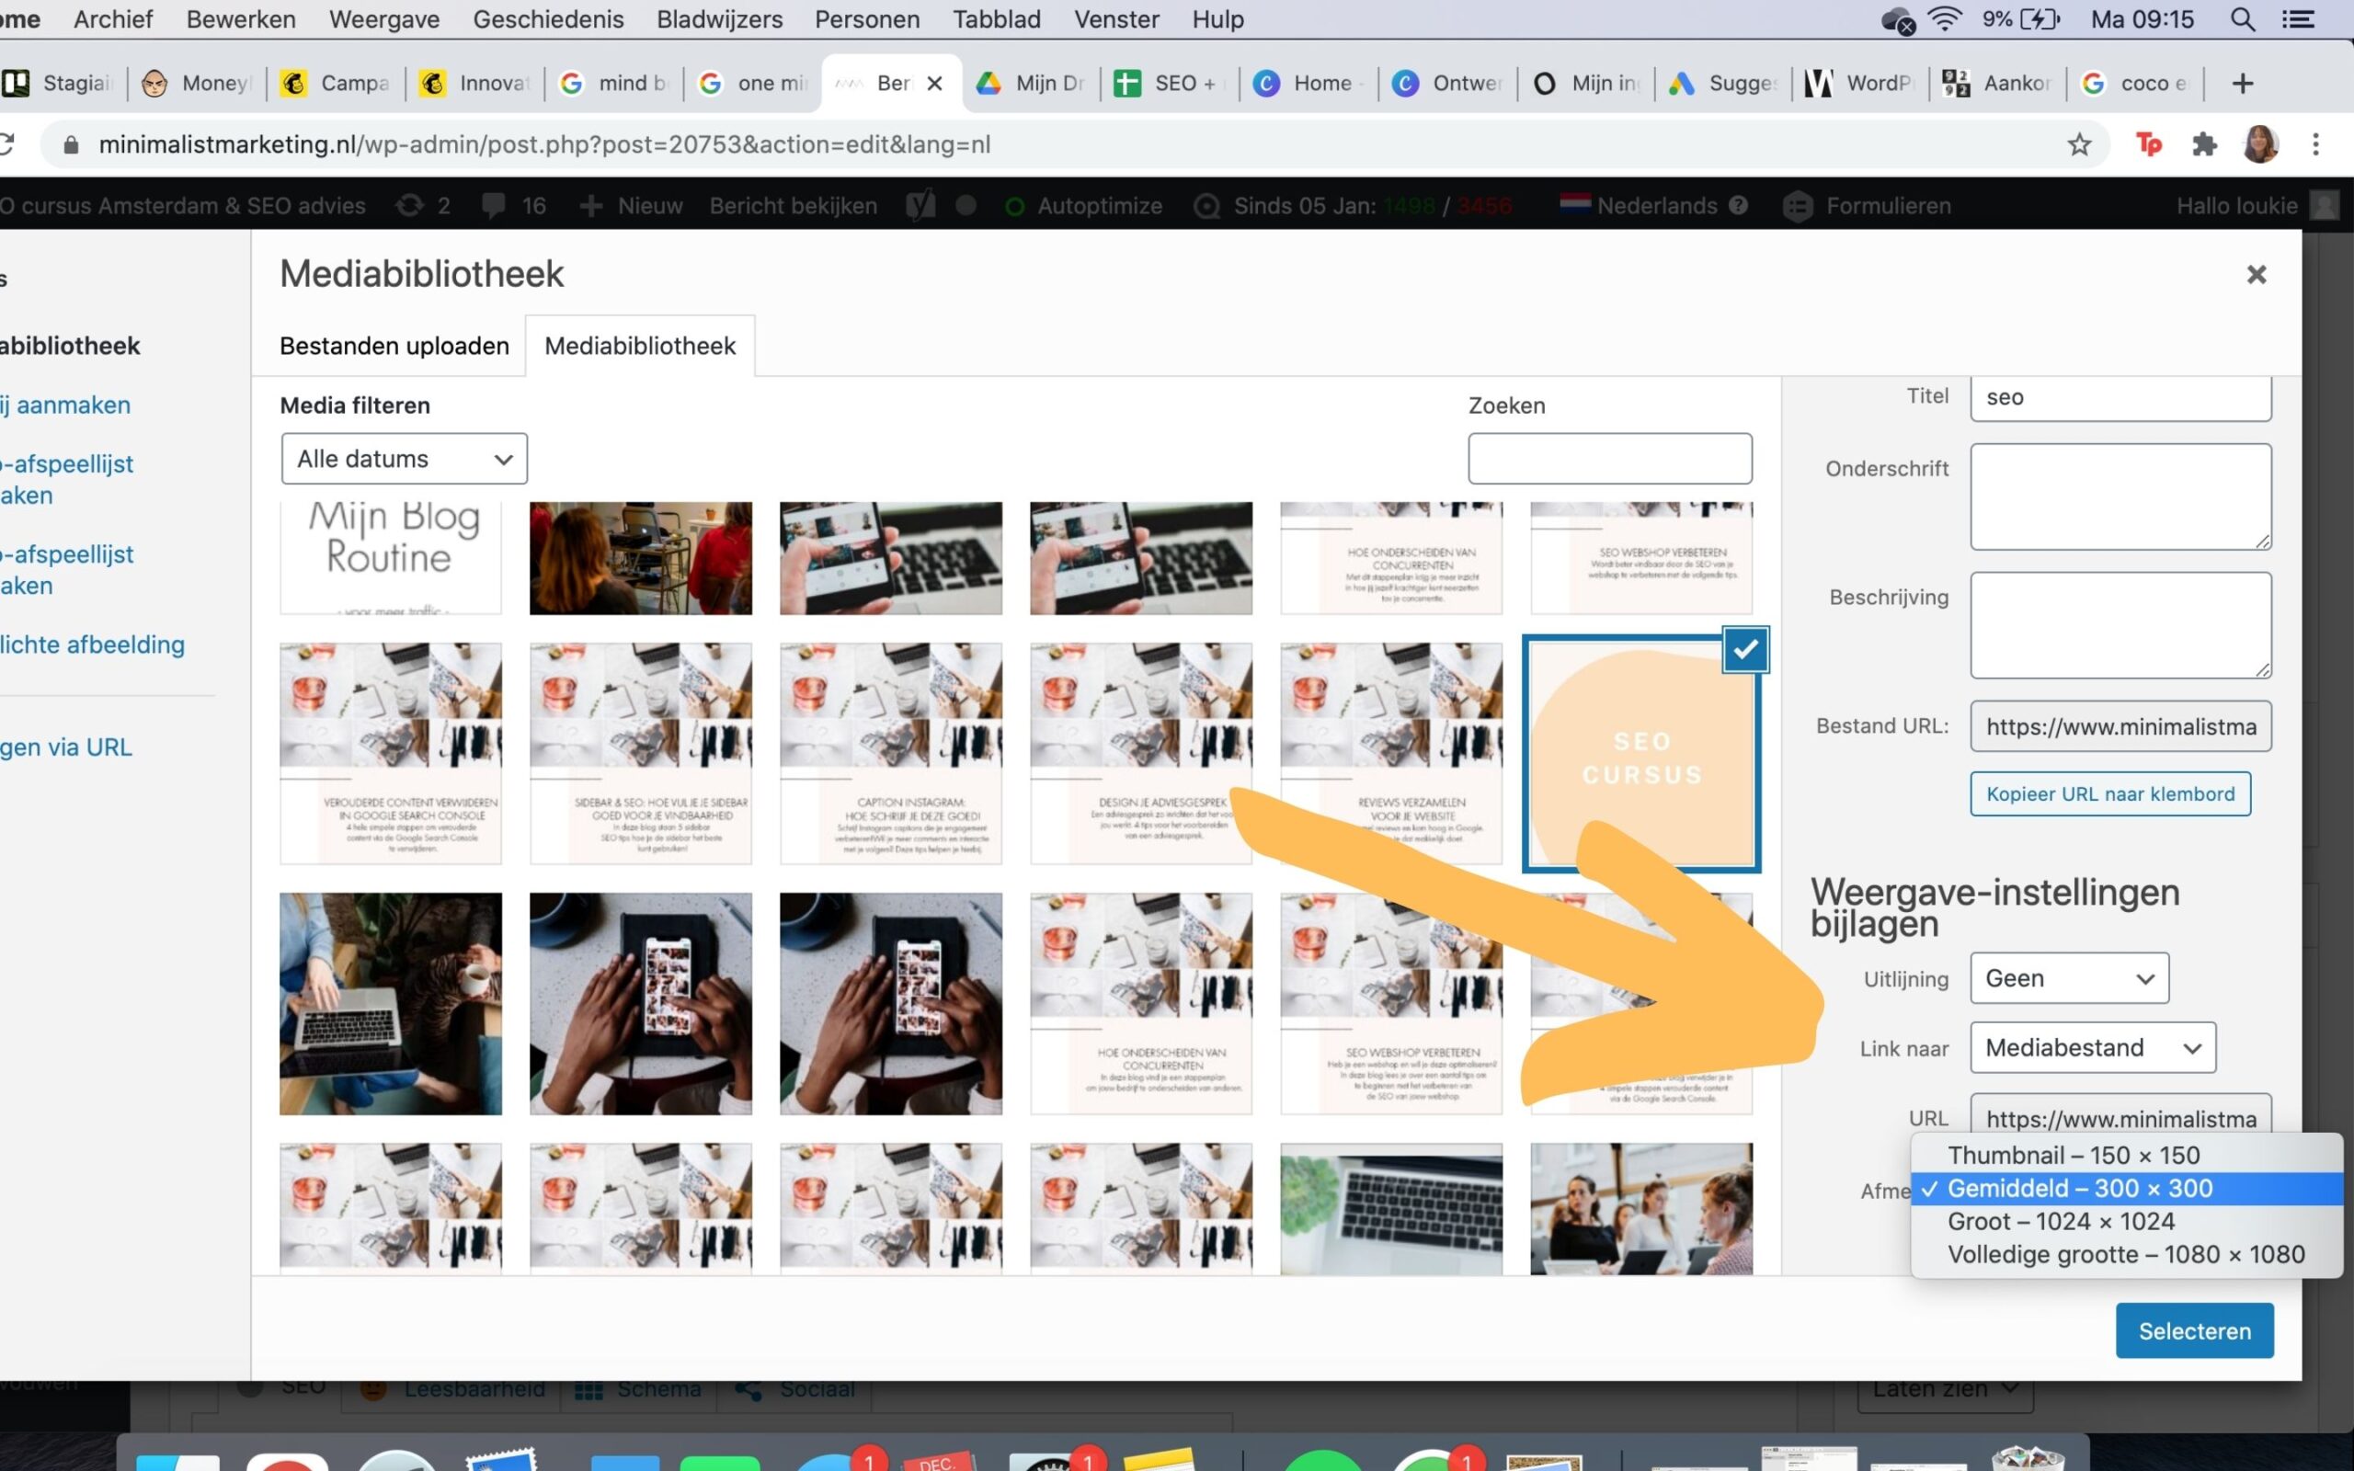
Task: Open the Geschiedenis menu
Action: click(x=549, y=19)
